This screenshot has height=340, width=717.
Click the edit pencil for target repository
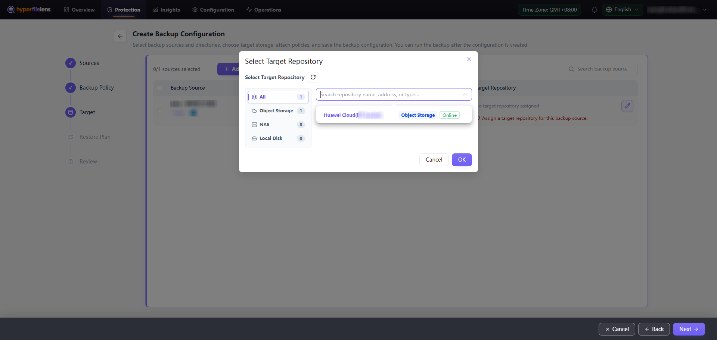(x=627, y=106)
